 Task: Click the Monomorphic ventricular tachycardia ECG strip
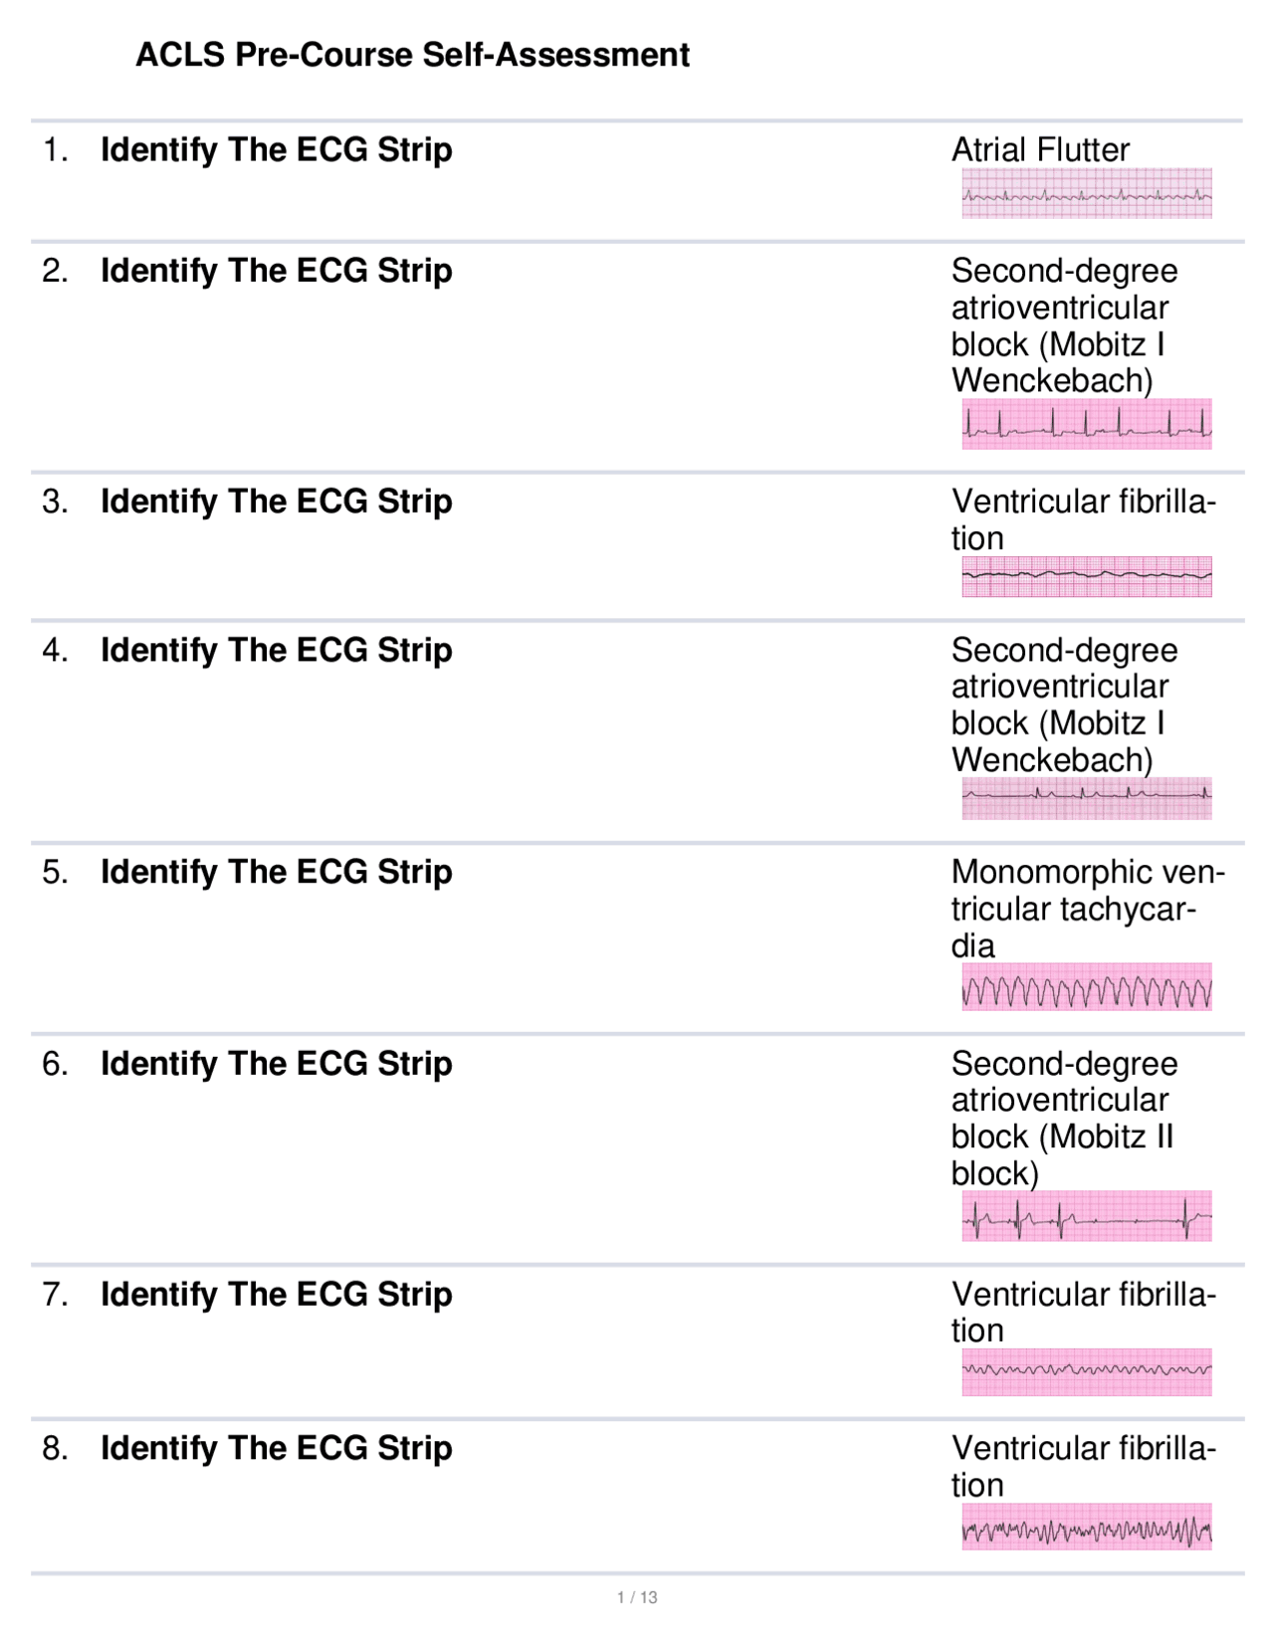click(1086, 987)
